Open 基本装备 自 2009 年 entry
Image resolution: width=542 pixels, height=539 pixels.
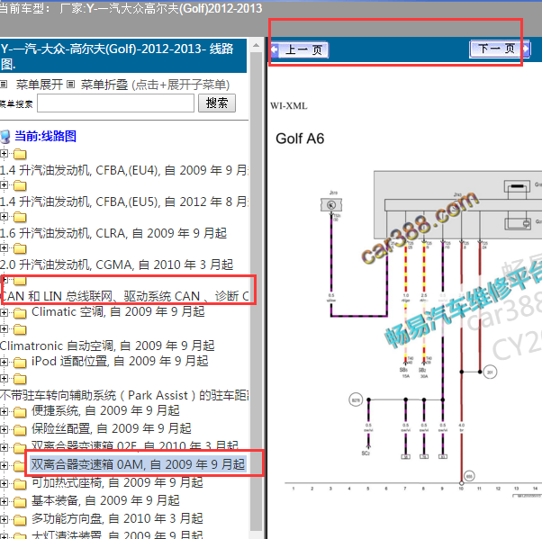pos(105,500)
